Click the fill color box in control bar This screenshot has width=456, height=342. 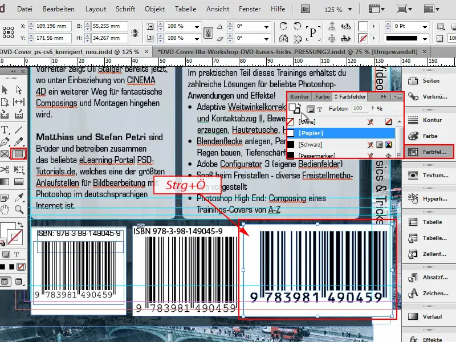363,26
